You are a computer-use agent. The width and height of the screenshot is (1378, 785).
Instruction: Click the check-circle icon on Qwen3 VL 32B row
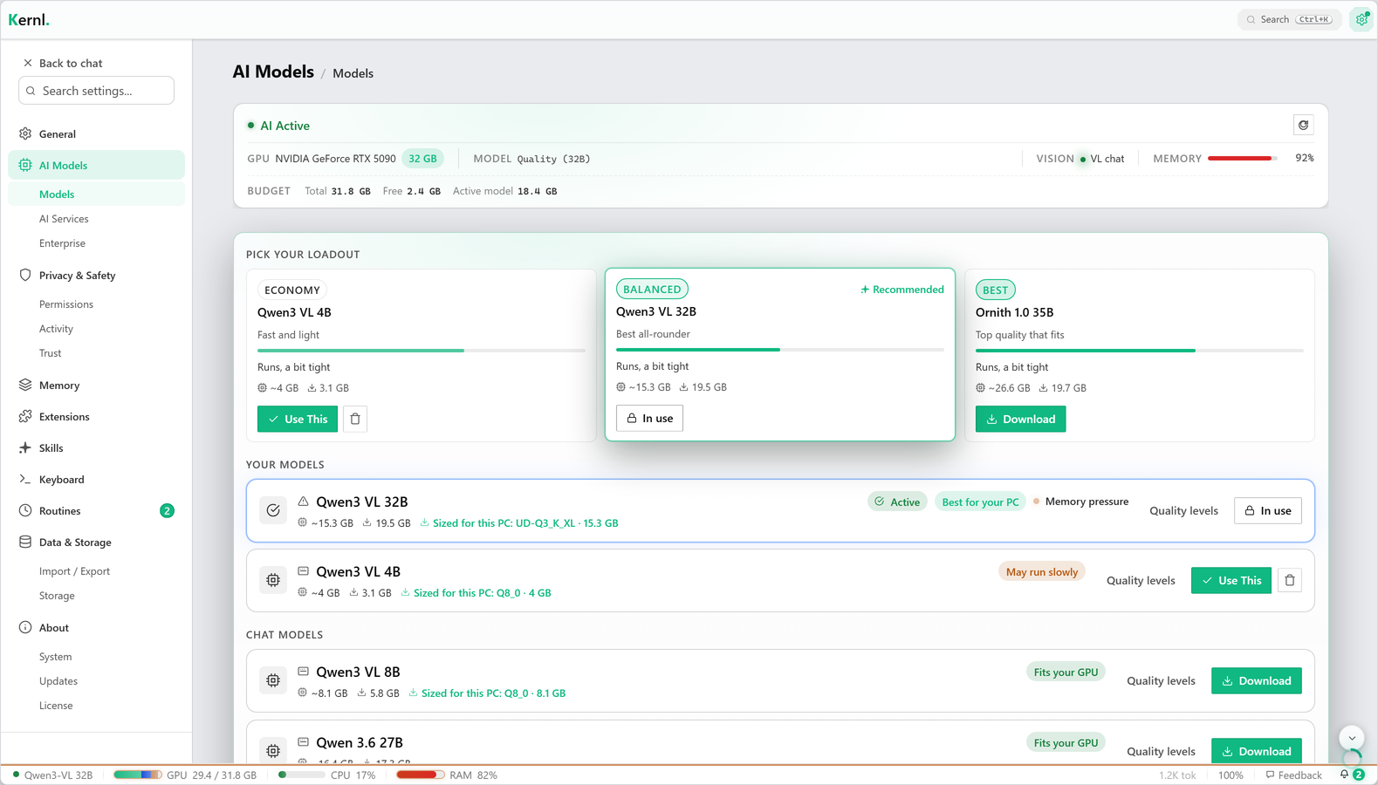pos(273,510)
